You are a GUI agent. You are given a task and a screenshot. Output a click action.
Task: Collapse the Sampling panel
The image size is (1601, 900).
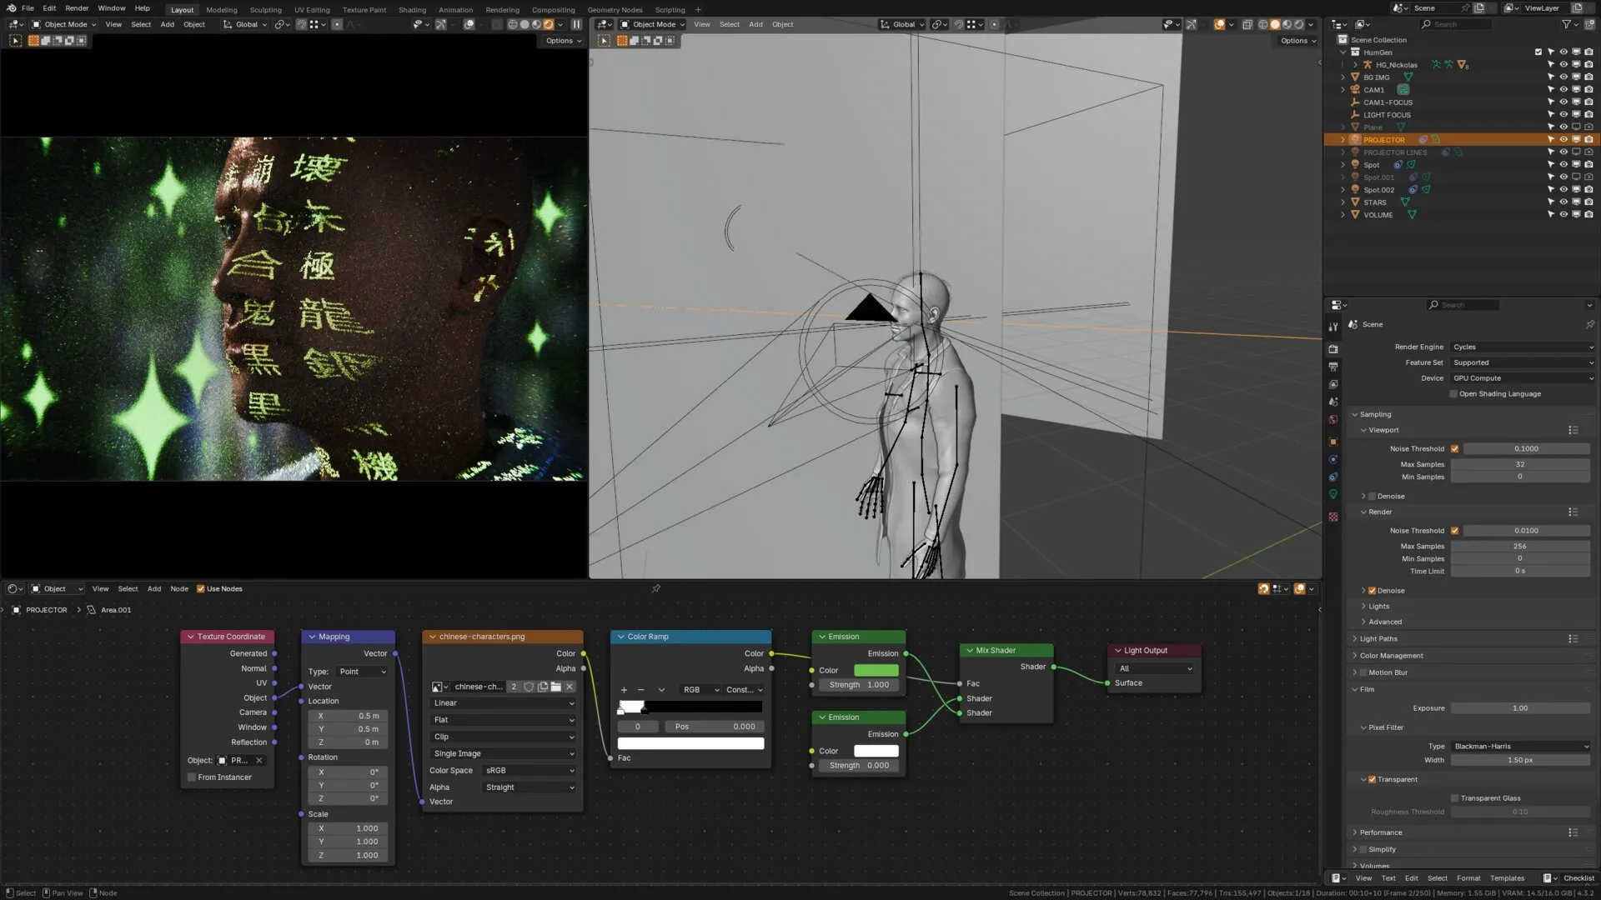tap(1375, 414)
